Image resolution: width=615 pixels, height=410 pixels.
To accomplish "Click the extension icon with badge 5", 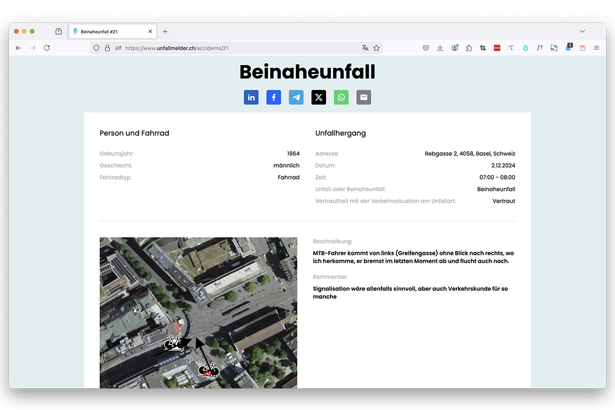I will 569,48.
